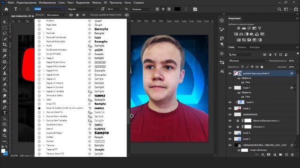This screenshot has width=300, height=168.
Task: Favorite the Rockwell font star
Action: [39, 33]
